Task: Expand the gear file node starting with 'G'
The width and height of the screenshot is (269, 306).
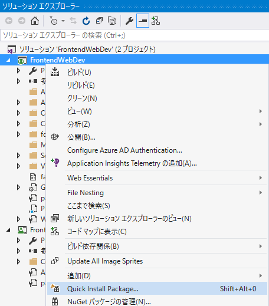Action: click(18, 187)
